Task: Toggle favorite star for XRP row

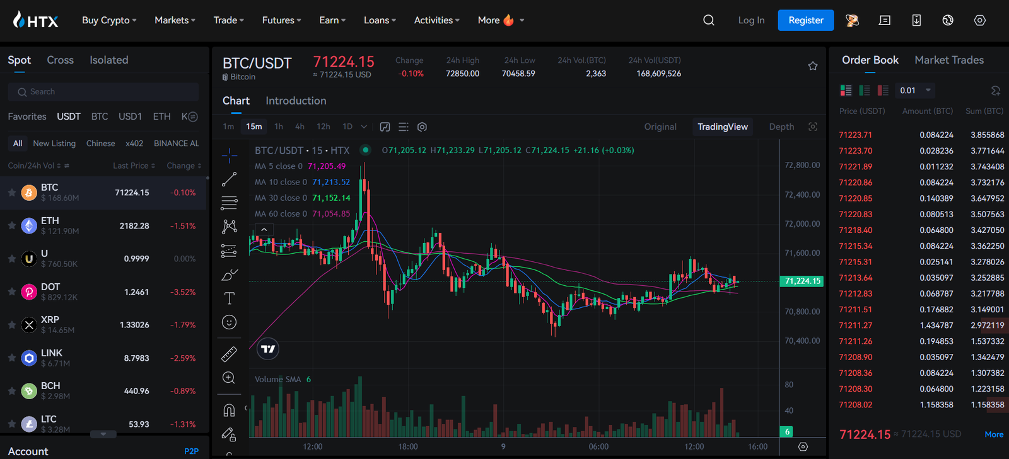Action: click(x=12, y=325)
